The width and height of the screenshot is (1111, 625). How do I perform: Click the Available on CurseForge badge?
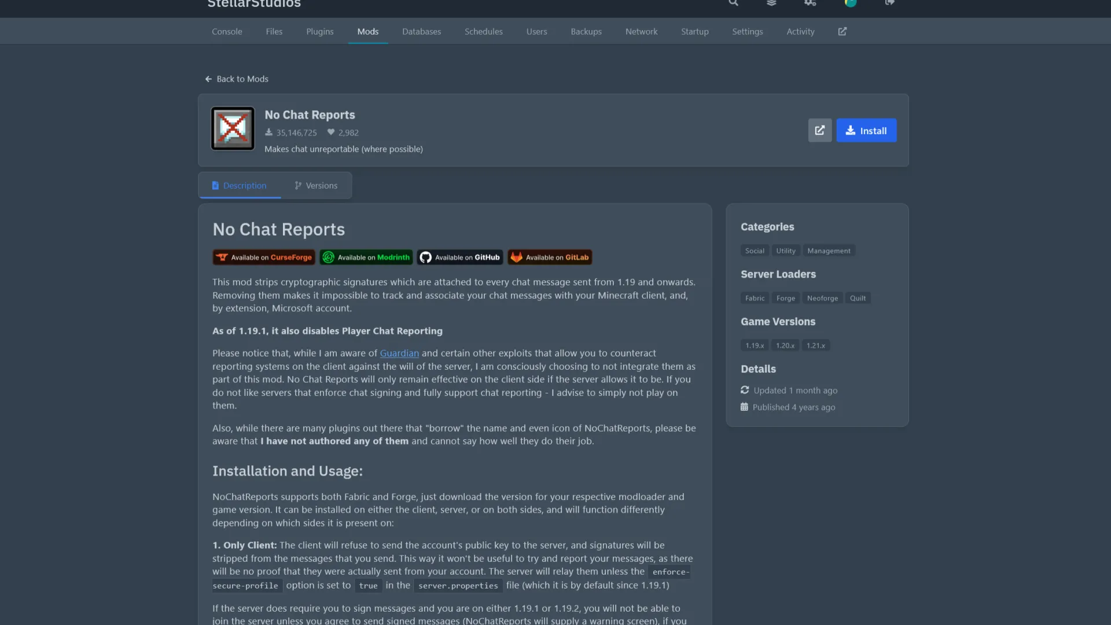pyautogui.click(x=264, y=258)
